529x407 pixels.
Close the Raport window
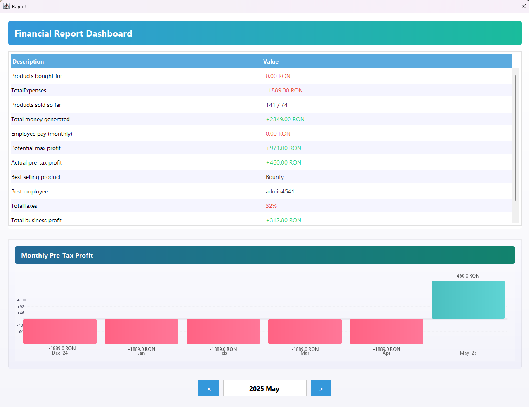point(523,6)
